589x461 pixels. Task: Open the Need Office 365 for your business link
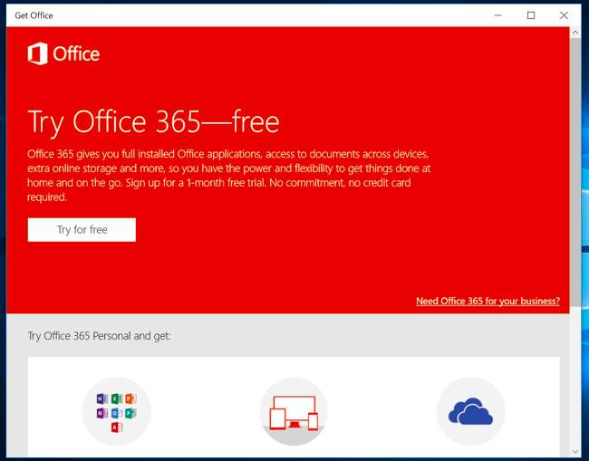[488, 301]
